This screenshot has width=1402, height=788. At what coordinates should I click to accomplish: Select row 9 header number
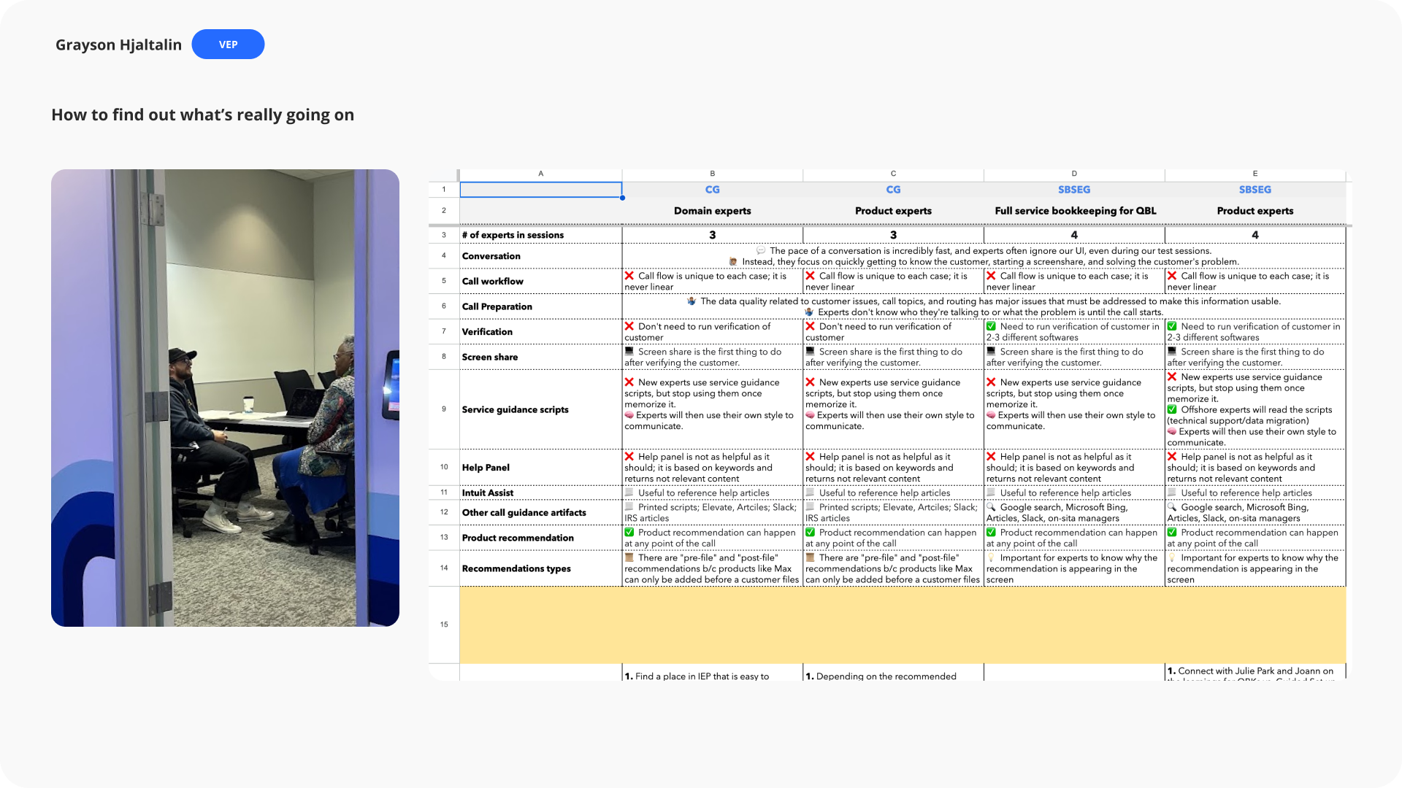point(444,409)
